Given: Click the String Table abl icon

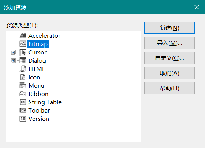Looking at the screenshot, I should pyautogui.click(x=23, y=102).
